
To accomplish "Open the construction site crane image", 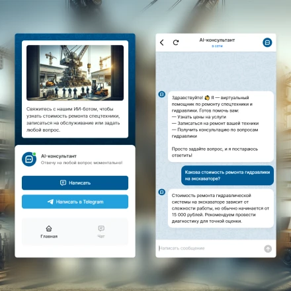I will tap(75, 73).
